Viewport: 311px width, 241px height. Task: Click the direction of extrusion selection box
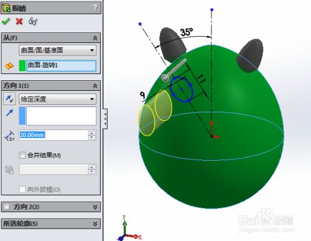tap(61, 116)
